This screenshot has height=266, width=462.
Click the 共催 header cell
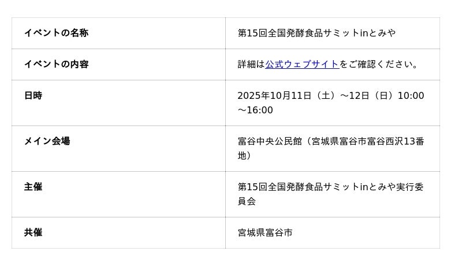click(x=33, y=232)
